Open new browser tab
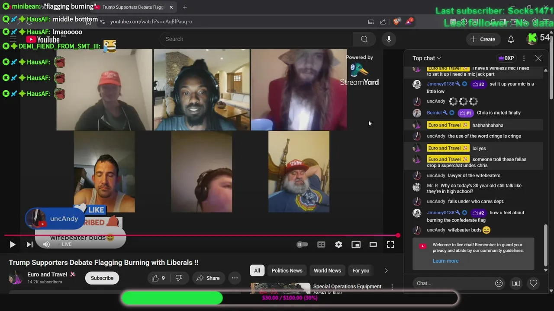554x311 pixels. point(185,7)
